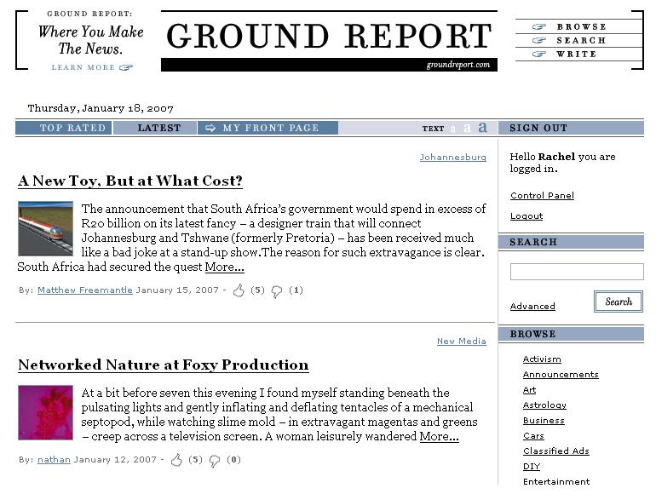Open the My Front Page tab

coord(269,128)
